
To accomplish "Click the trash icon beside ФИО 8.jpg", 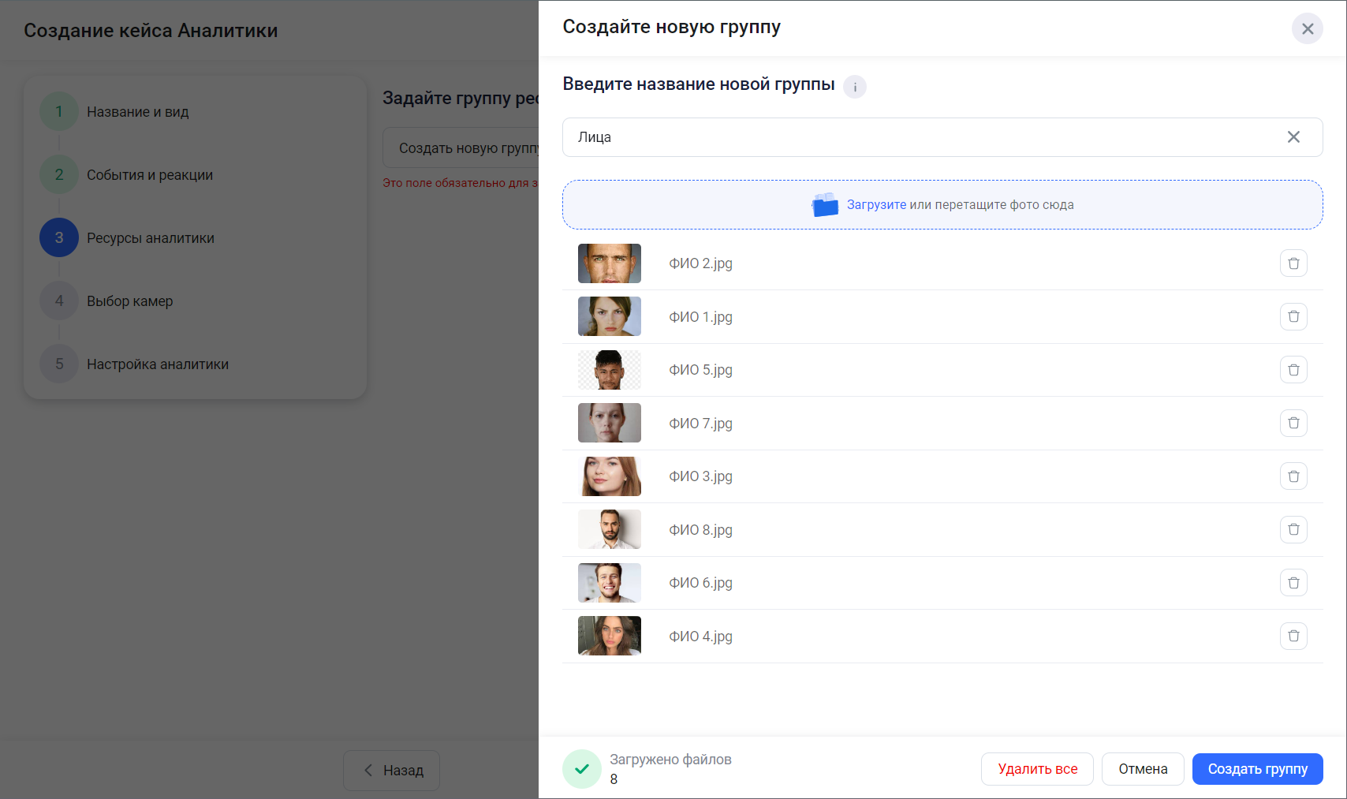I will 1293,529.
